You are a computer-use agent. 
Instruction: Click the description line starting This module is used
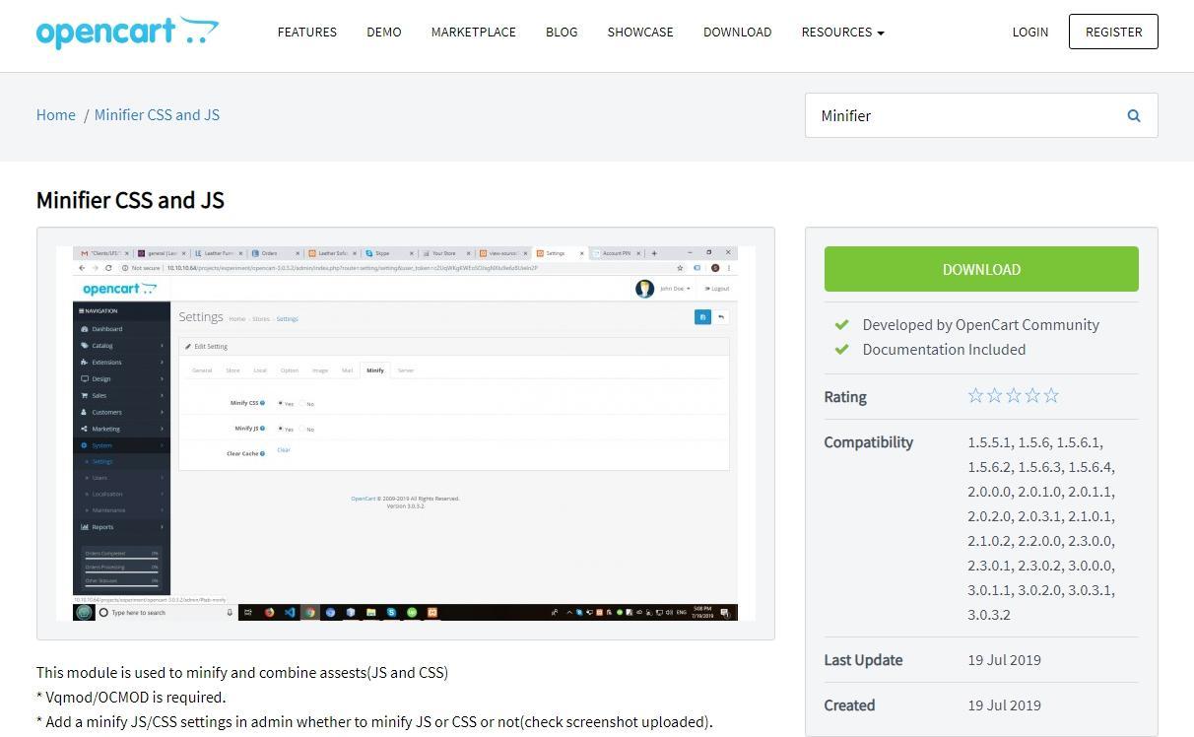pos(242,672)
